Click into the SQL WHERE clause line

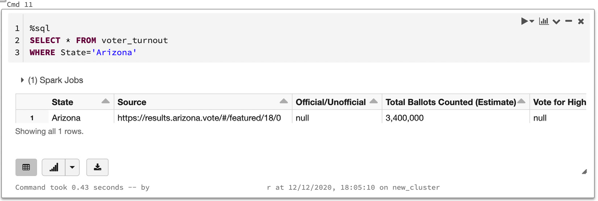pyautogui.click(x=83, y=53)
